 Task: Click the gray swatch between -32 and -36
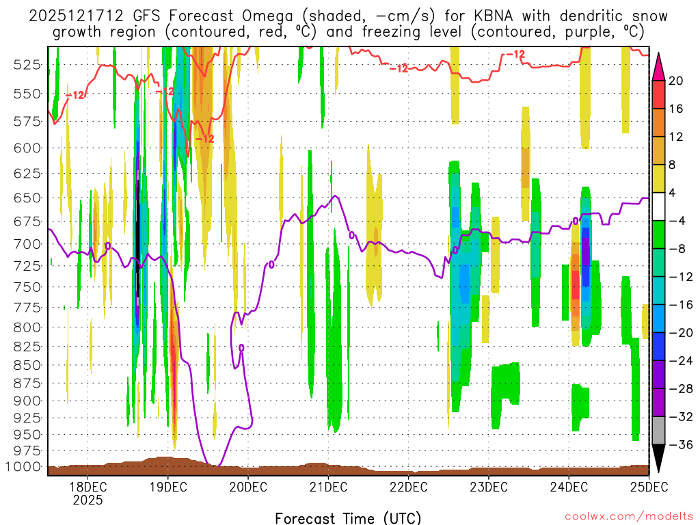tap(658, 431)
